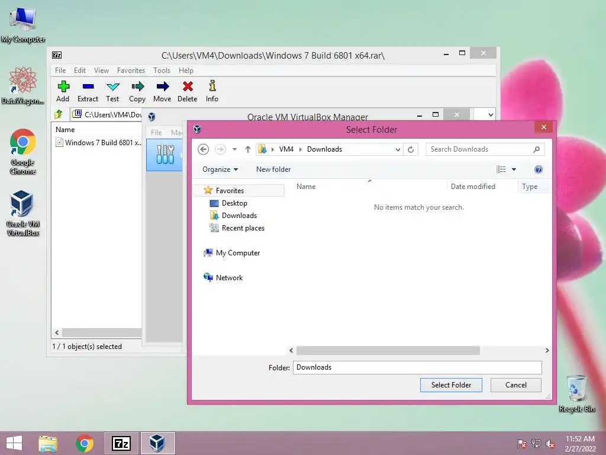The image size is (606, 455).
Task: Click the taskbar clock showing 11:52 AM
Action: coord(580,443)
